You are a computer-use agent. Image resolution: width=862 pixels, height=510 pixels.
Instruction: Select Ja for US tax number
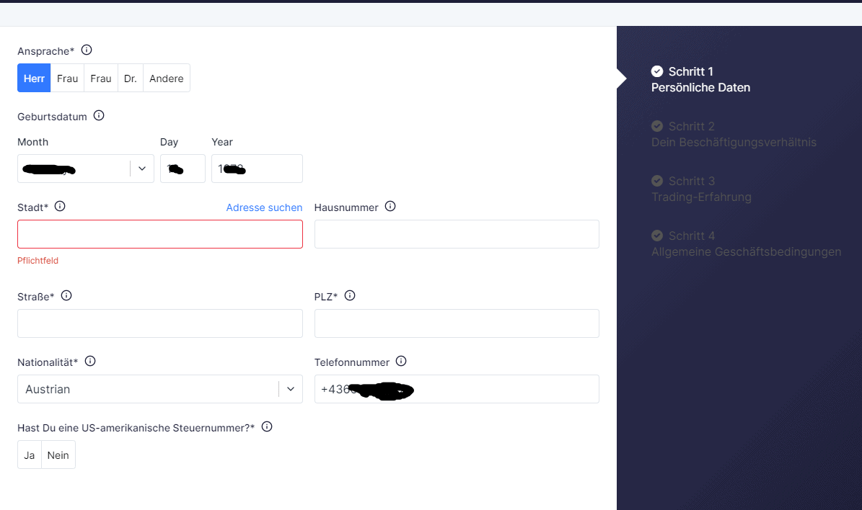(30, 455)
